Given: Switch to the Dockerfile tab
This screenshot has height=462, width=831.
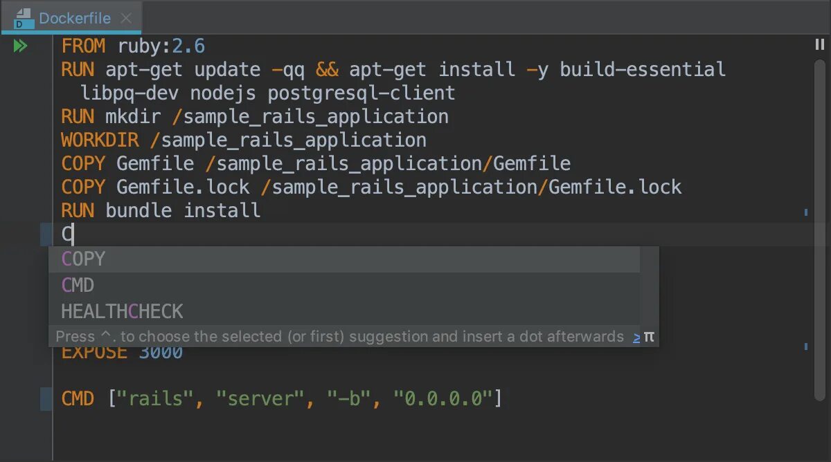Looking at the screenshot, I should [x=75, y=19].
